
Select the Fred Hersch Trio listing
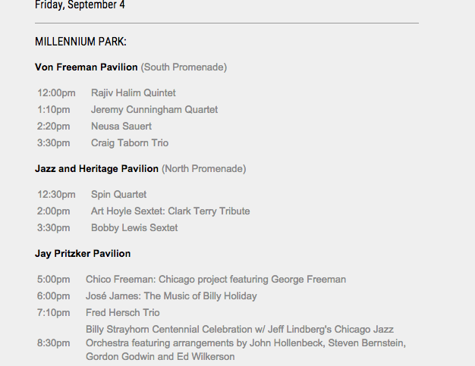(122, 313)
